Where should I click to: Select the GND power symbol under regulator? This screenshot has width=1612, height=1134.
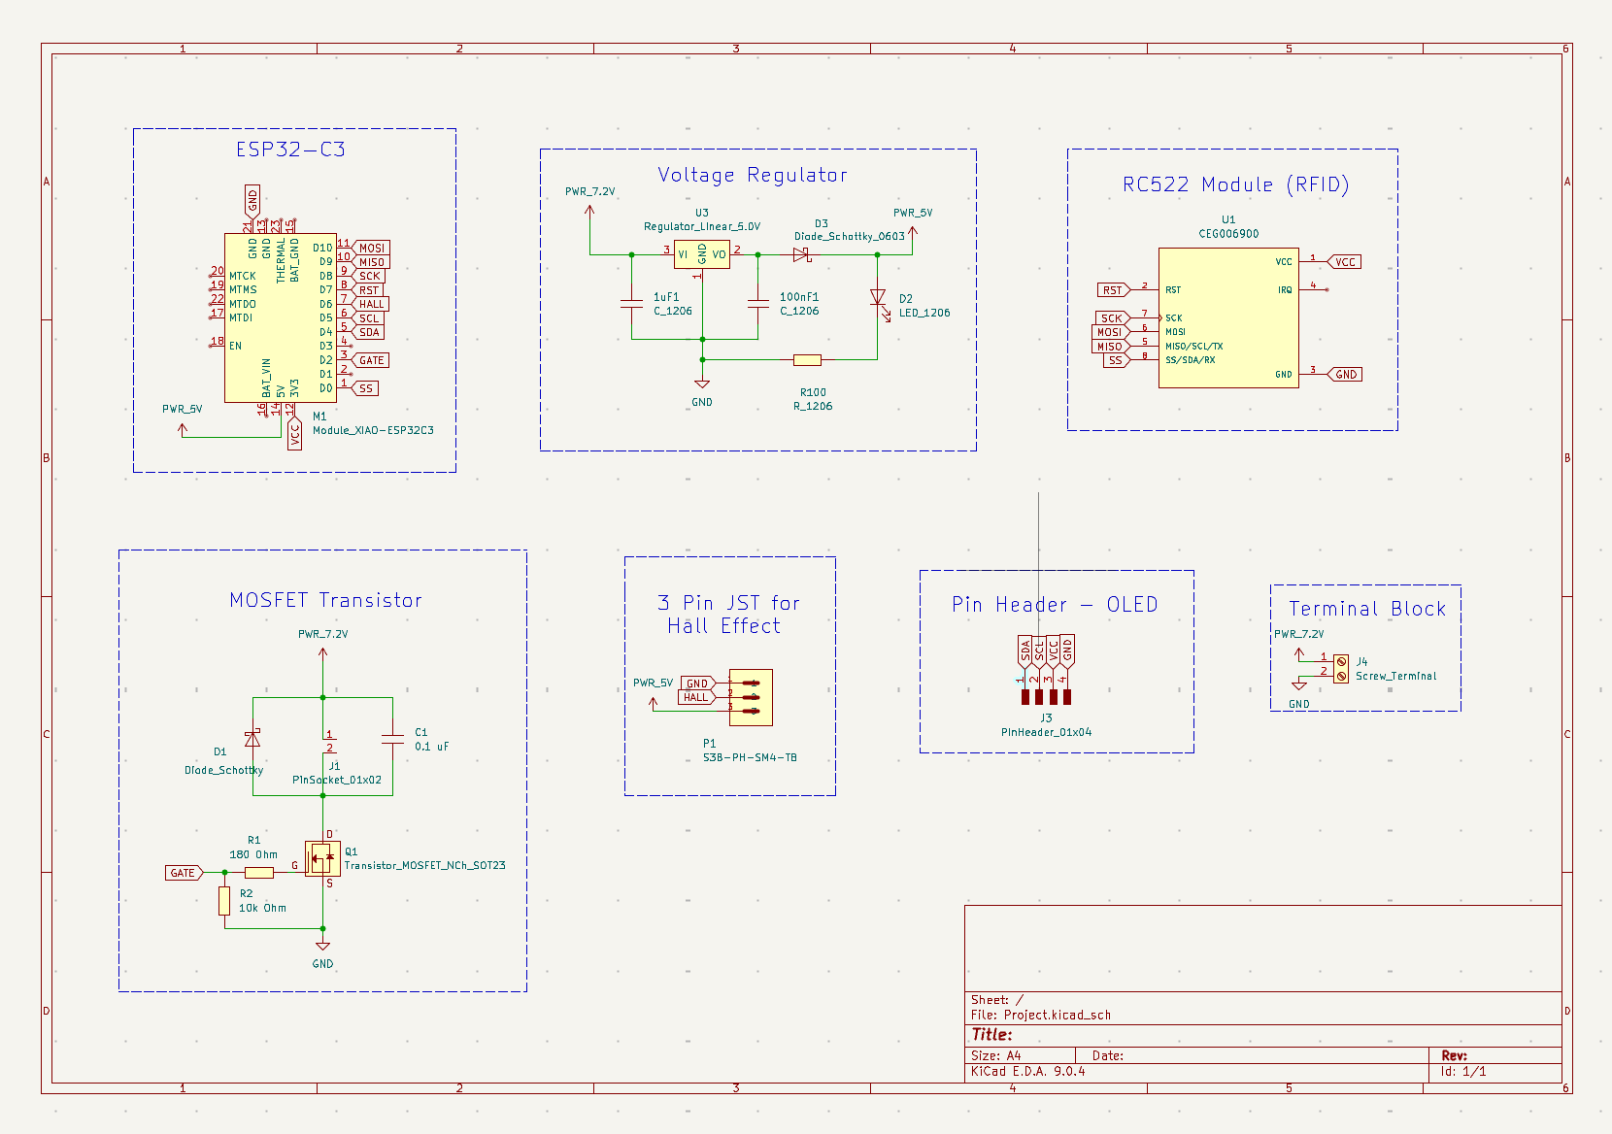pyautogui.click(x=702, y=385)
